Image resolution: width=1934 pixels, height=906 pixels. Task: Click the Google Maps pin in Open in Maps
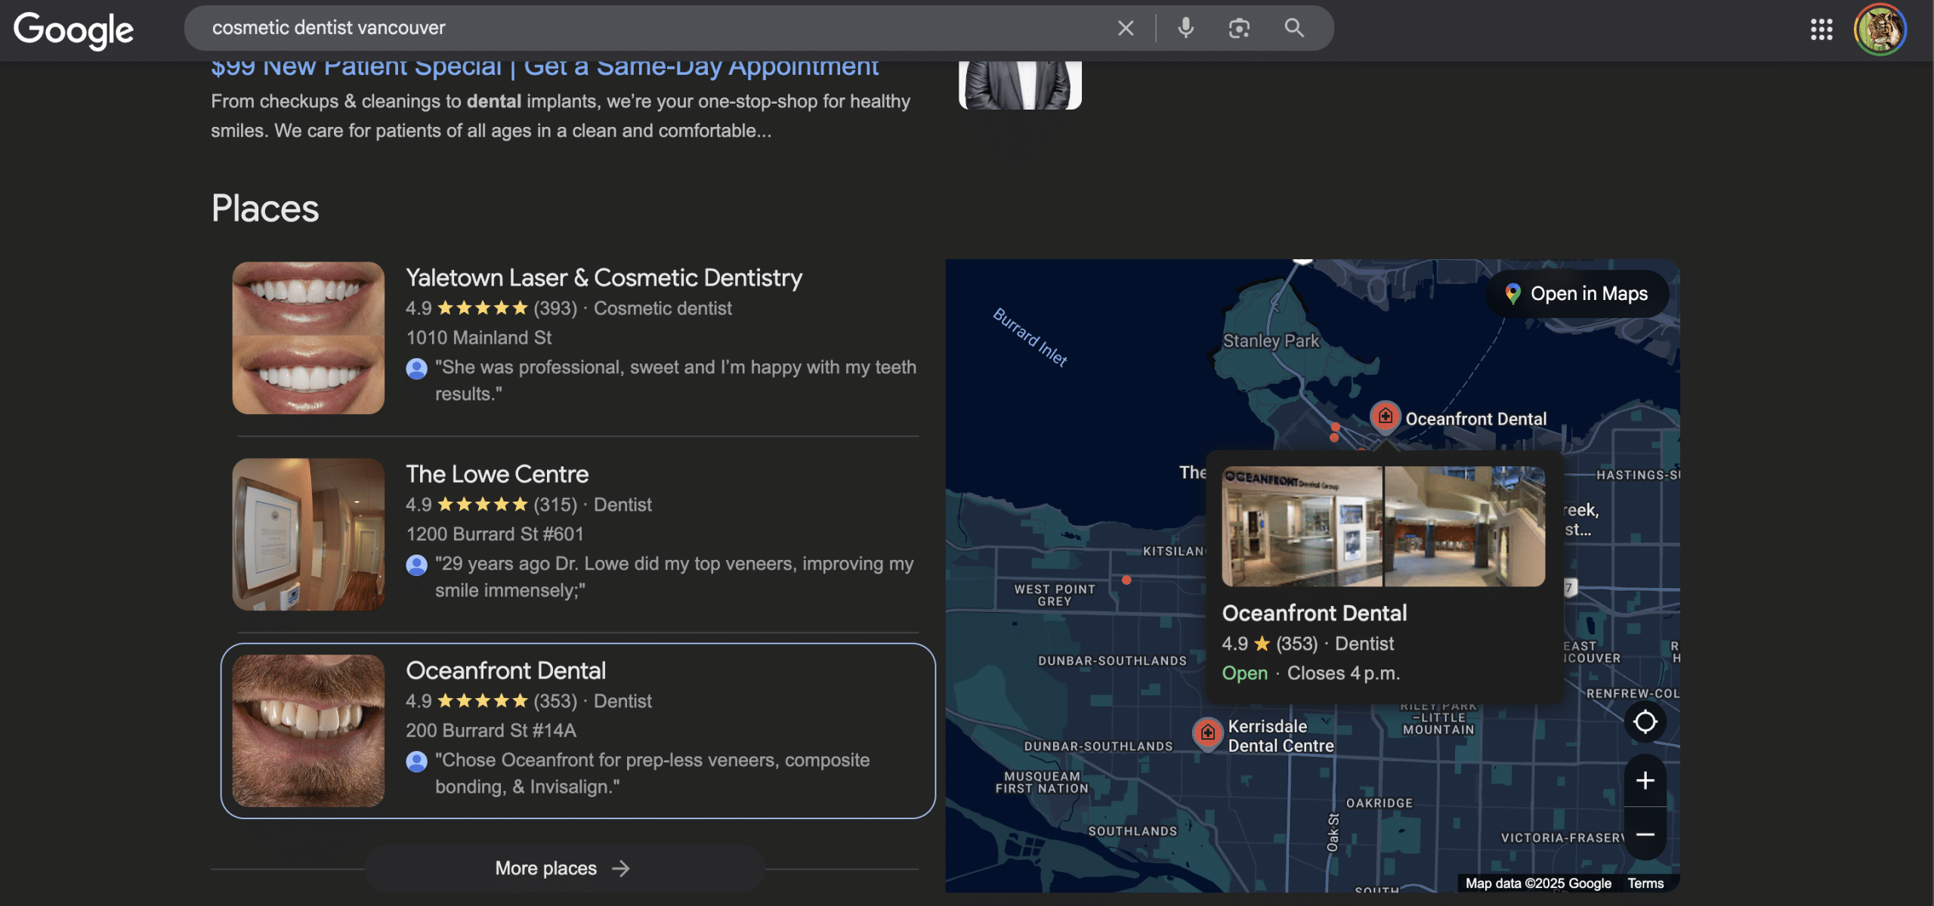tap(1512, 293)
